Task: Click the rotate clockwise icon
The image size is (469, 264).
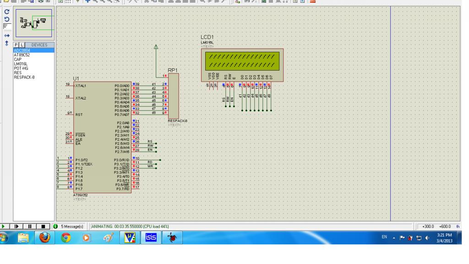Action: (x=6, y=11)
